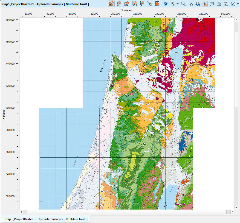
Task: Select the magnifying glass zoom tool
Action: point(183,4)
